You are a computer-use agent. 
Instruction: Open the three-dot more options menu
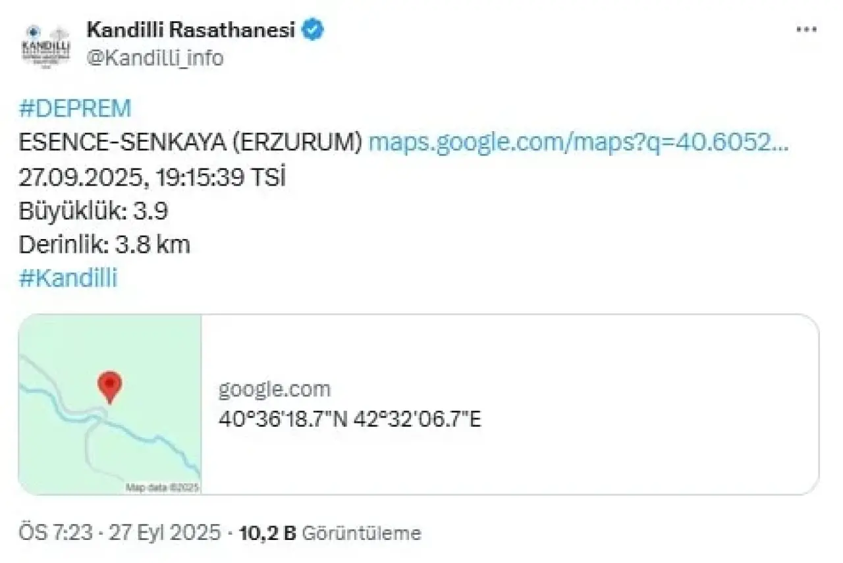806,30
